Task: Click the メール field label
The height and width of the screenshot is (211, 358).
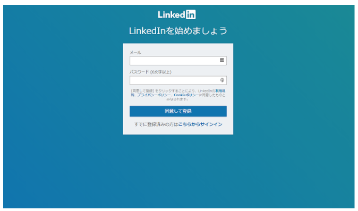Action: coord(135,53)
